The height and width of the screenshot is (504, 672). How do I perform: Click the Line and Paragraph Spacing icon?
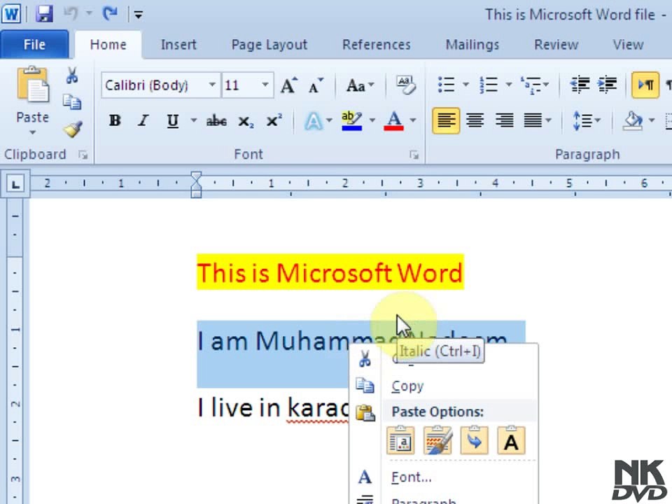click(582, 121)
